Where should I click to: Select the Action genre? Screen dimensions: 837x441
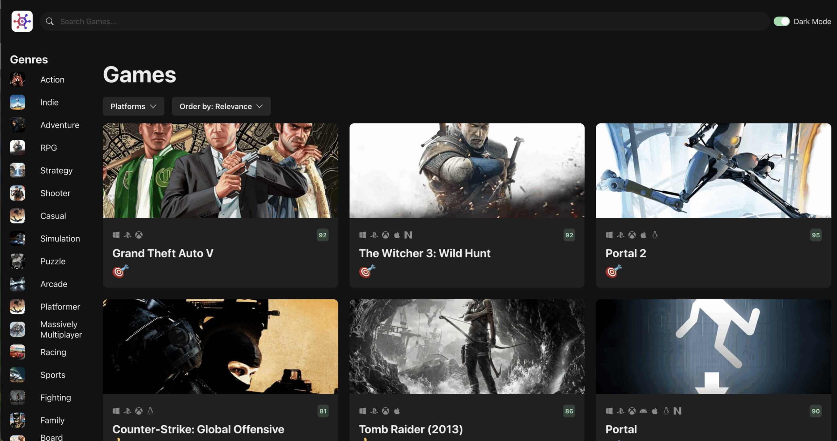click(52, 80)
